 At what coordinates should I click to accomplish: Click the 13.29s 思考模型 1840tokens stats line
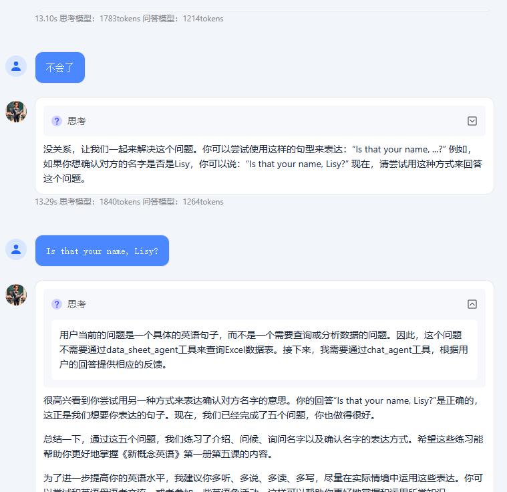[129, 202]
